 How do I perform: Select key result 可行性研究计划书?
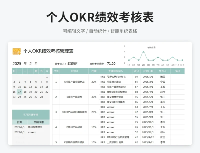click(x=116, y=77)
